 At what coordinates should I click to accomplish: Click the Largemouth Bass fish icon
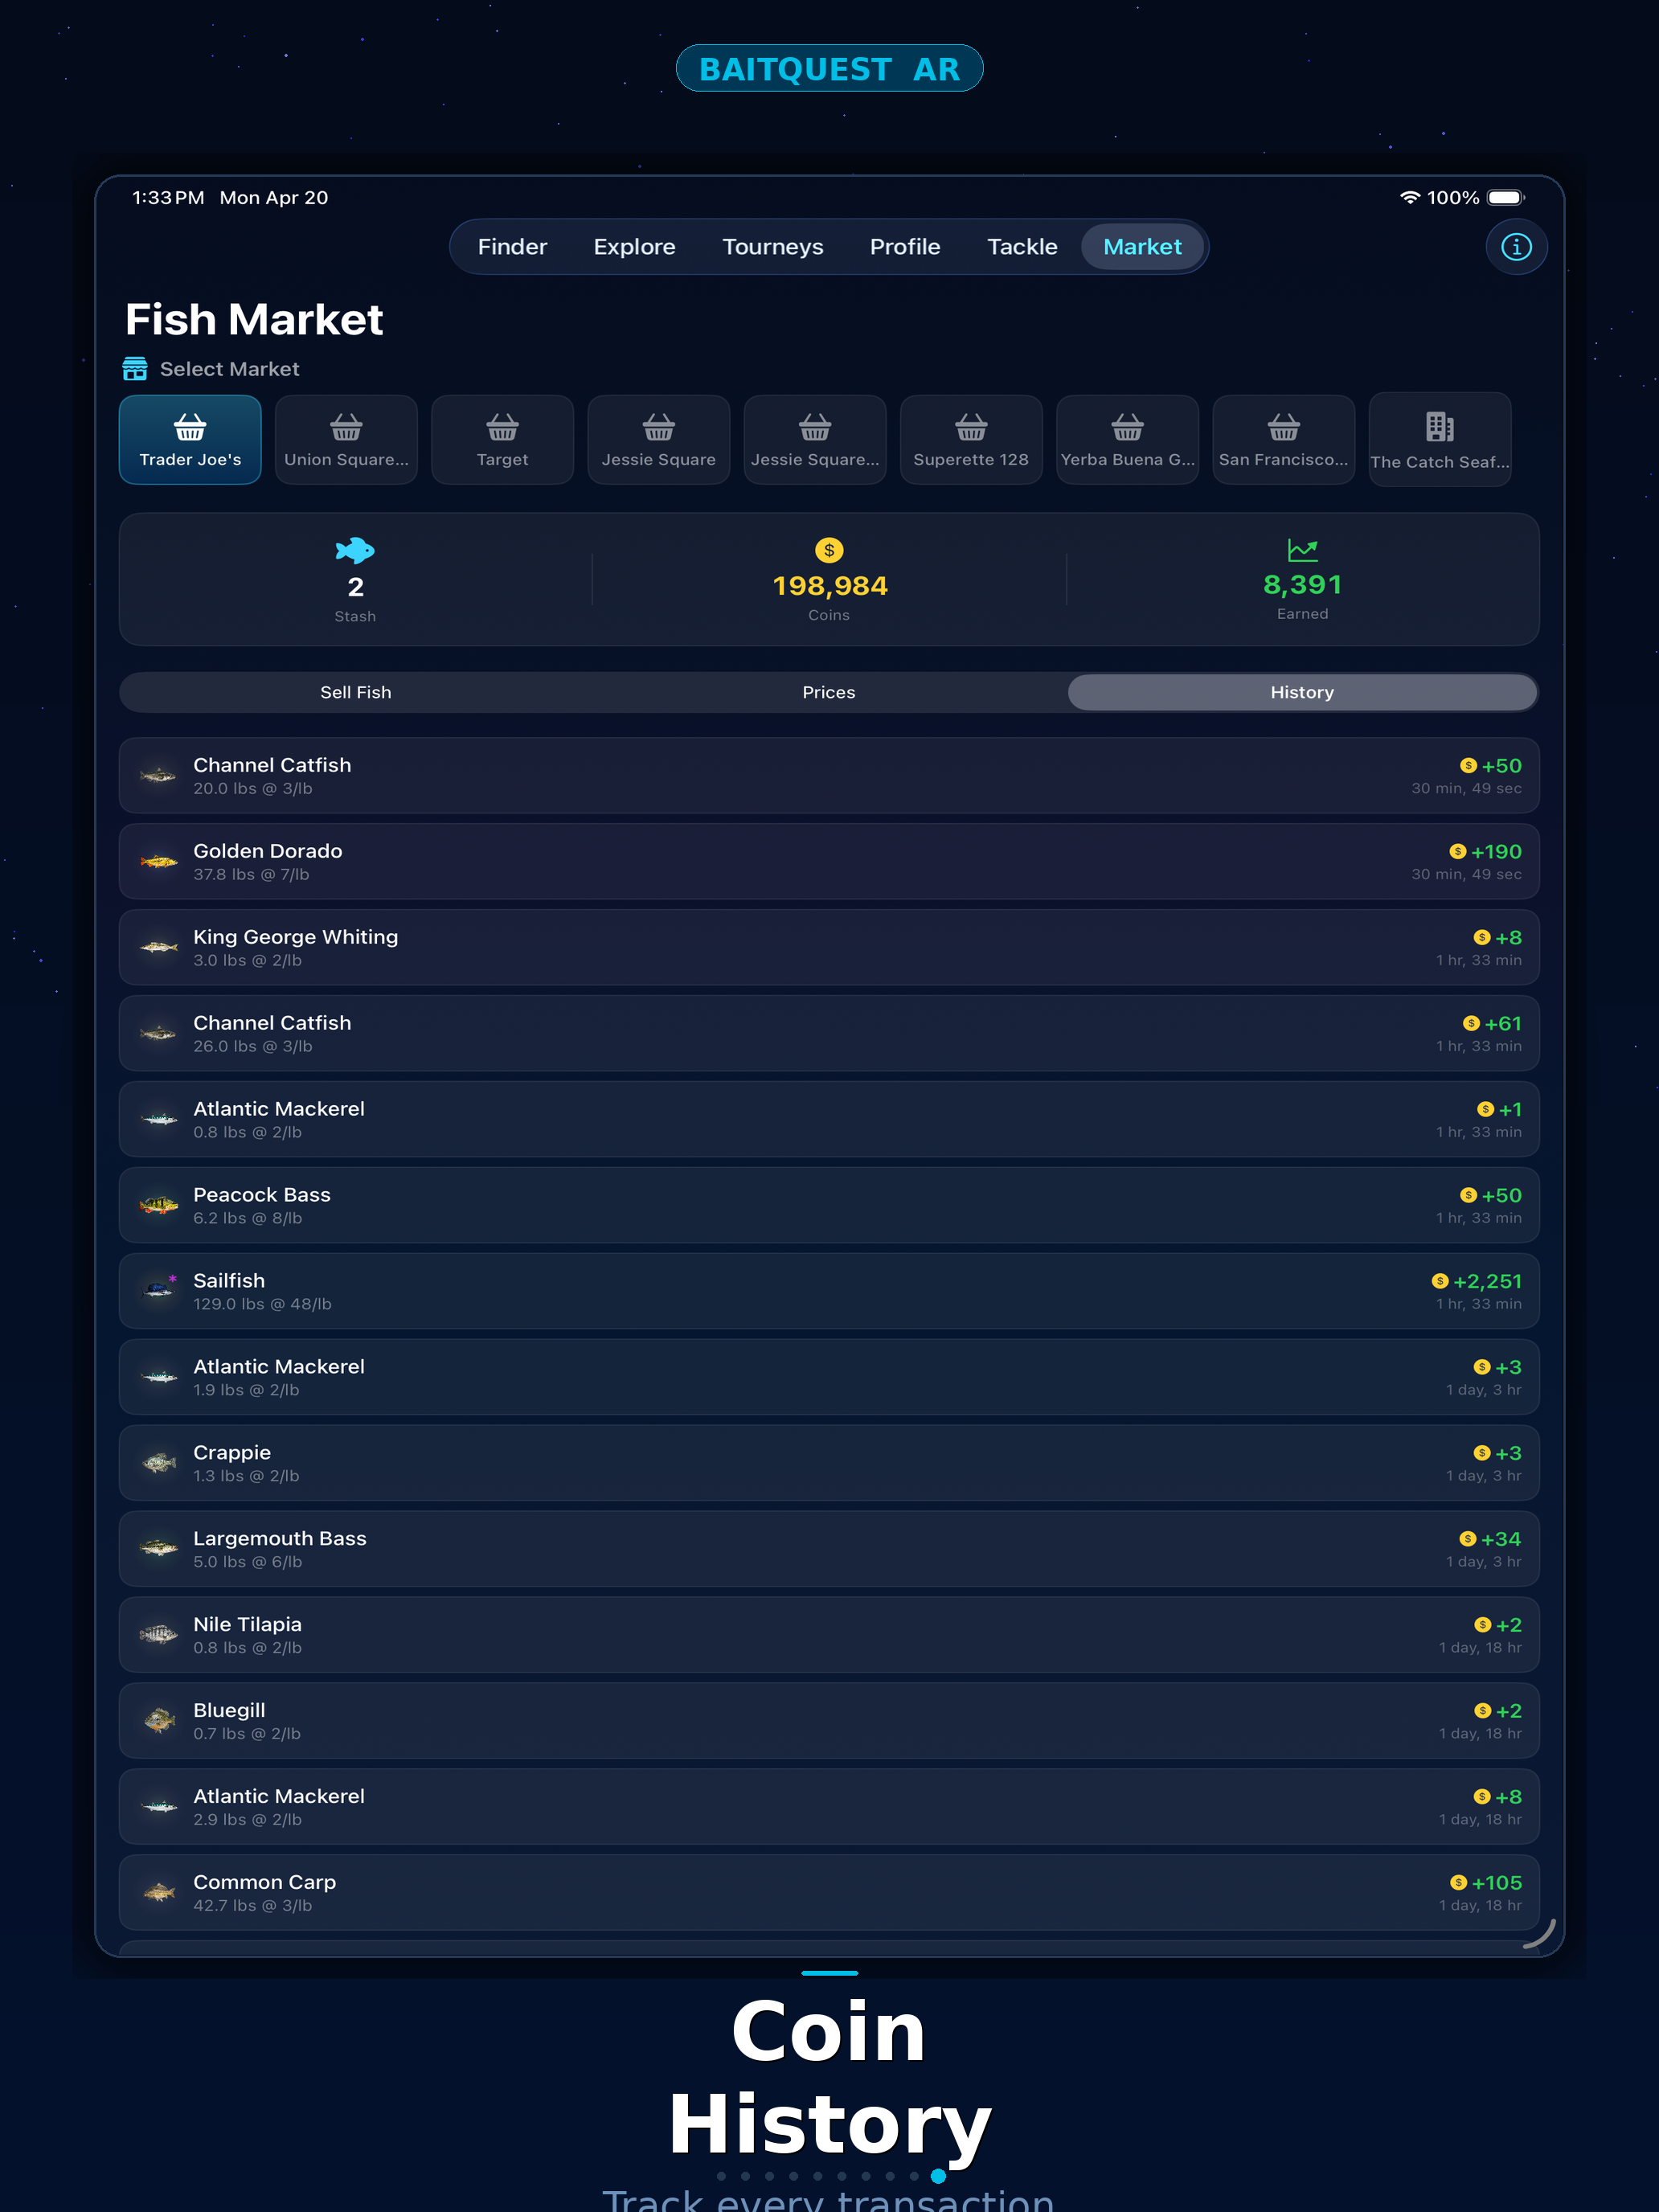pyautogui.click(x=159, y=1548)
